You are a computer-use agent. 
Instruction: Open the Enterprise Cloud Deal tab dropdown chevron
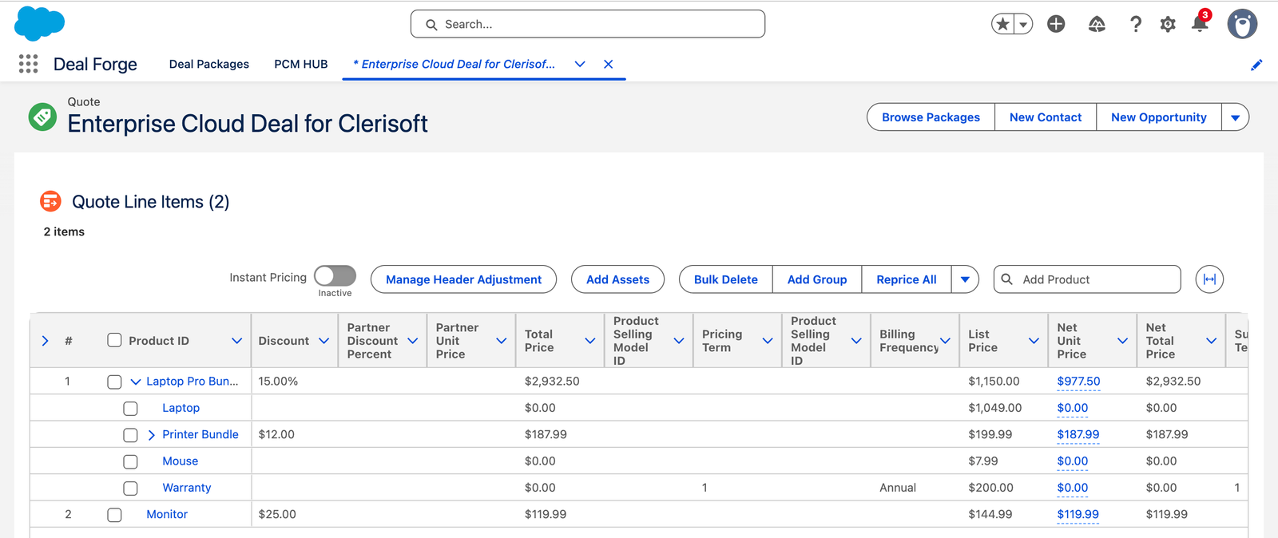coord(580,64)
